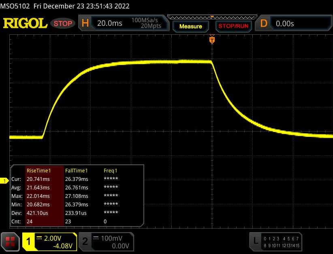Click logic analyzer digital channel 15
333x254 pixels.
(x=297, y=246)
